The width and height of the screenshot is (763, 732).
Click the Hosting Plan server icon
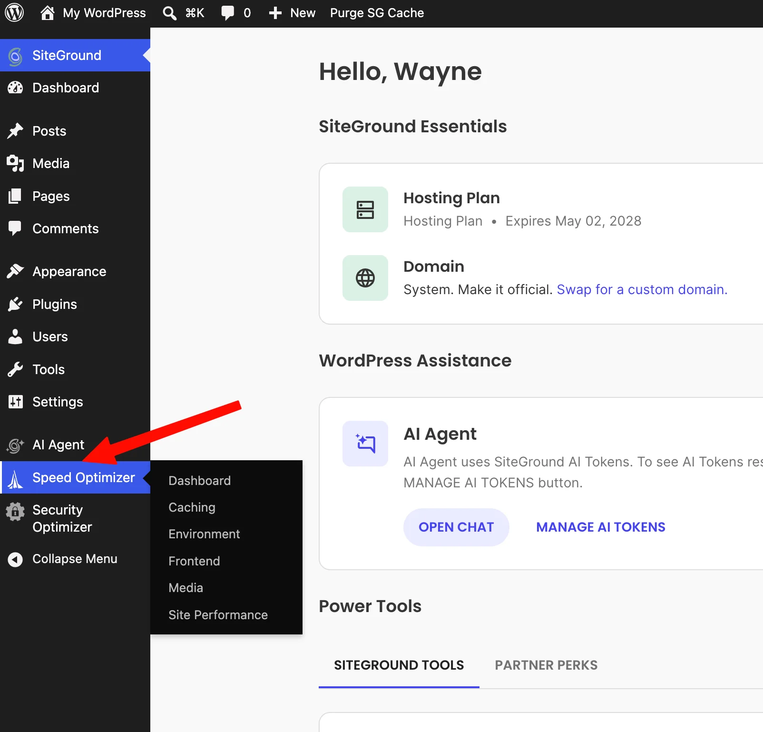[365, 209]
